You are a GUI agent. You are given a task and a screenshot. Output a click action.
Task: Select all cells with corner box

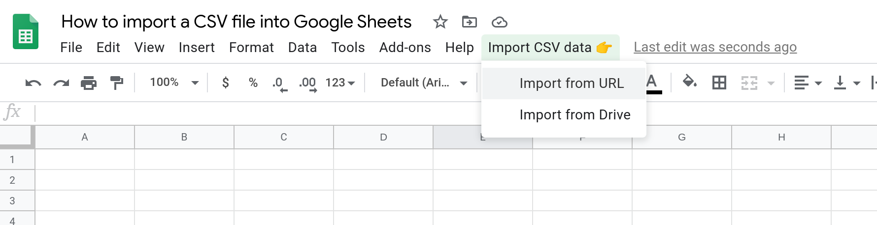pos(17,137)
